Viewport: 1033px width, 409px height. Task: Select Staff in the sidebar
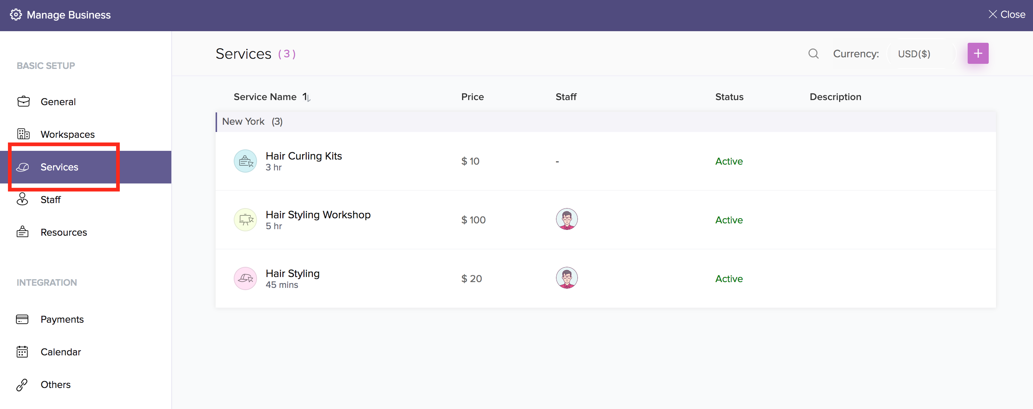click(x=50, y=199)
